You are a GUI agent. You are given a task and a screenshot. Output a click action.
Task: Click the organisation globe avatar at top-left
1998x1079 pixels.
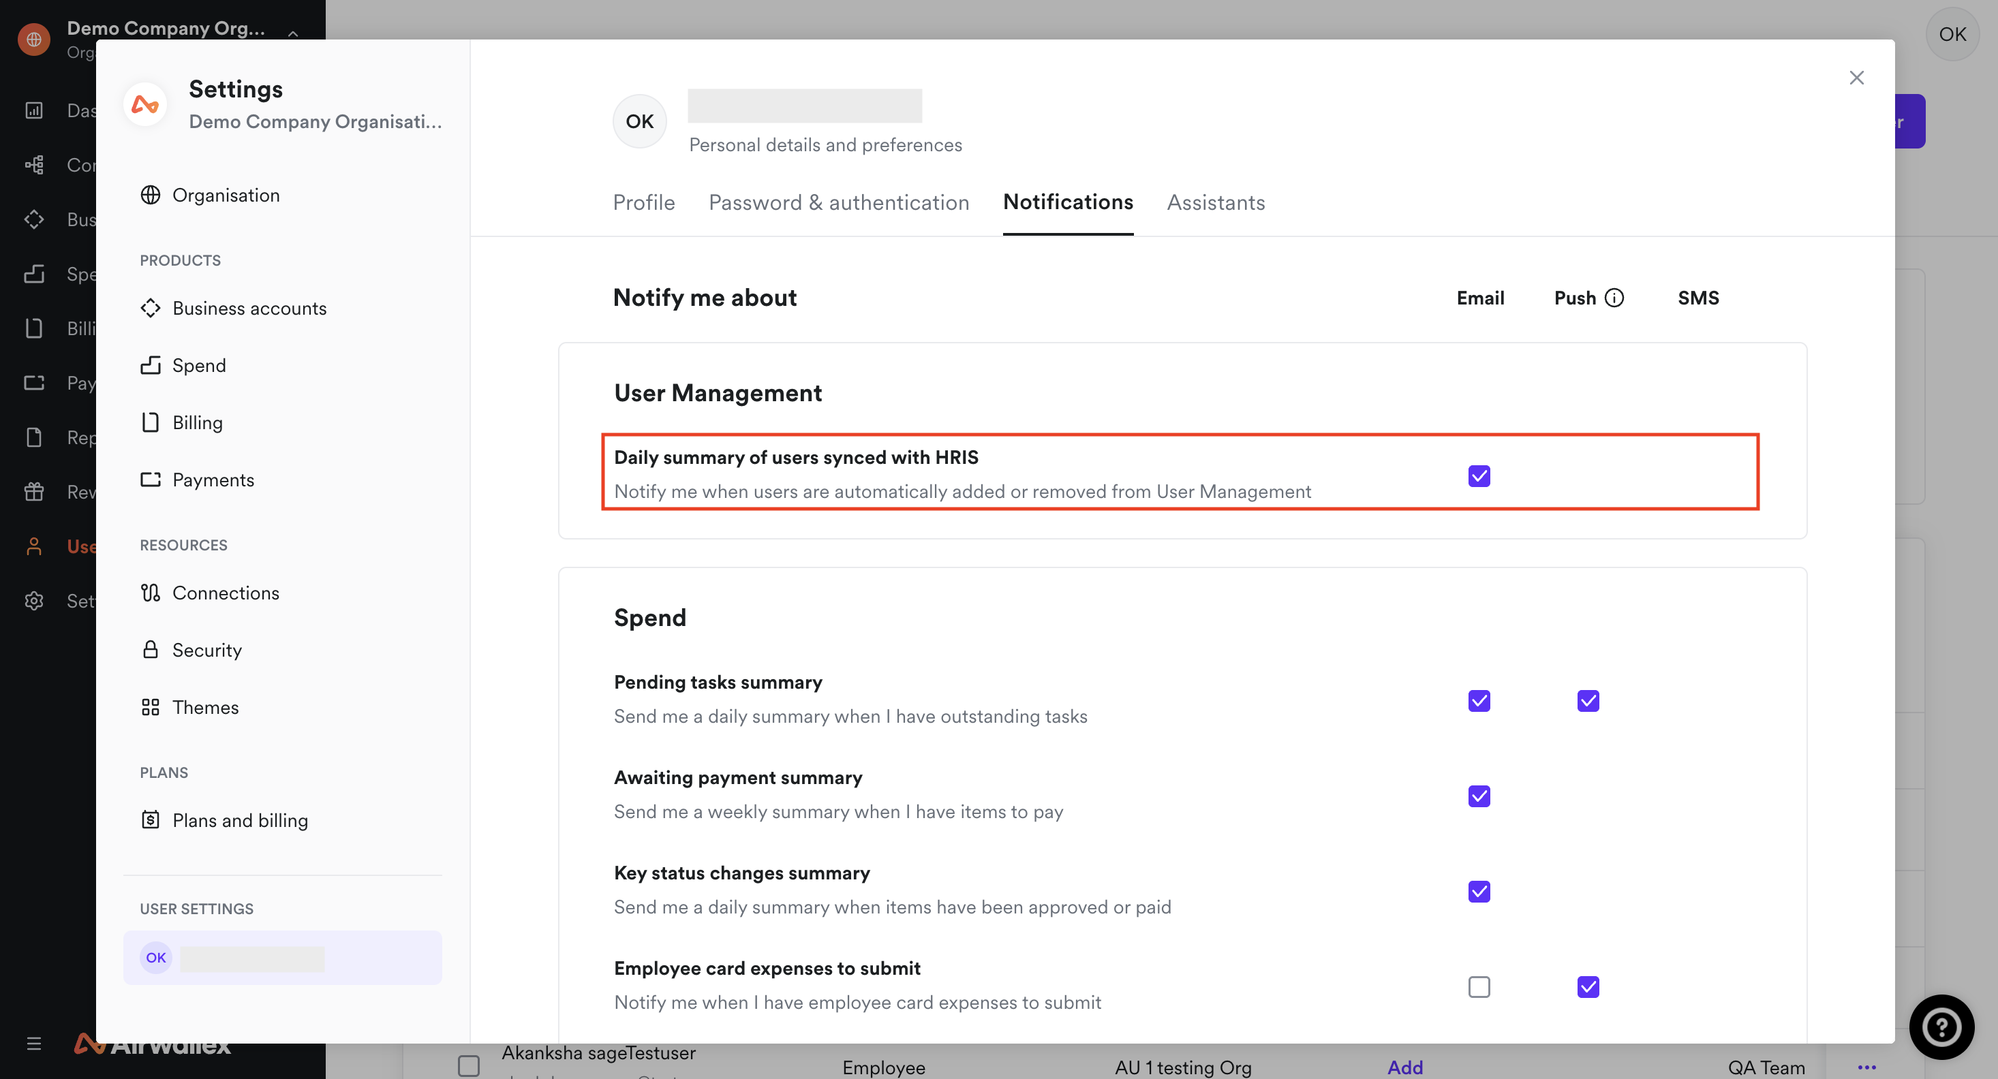[34, 40]
